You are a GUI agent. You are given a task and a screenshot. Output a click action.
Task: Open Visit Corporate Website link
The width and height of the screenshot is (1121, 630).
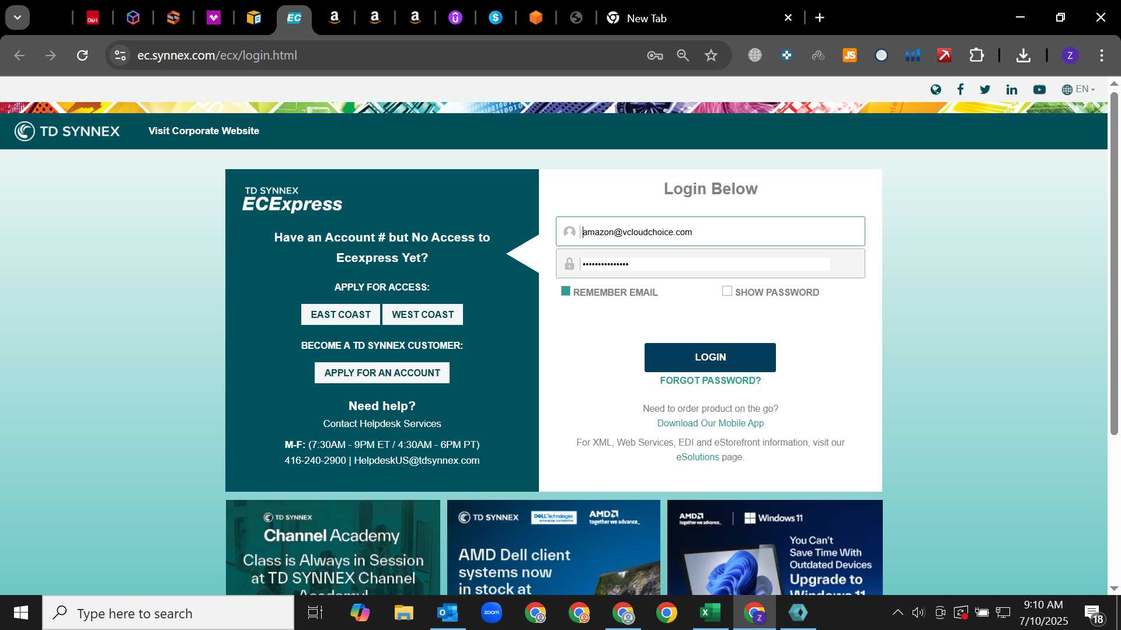(204, 131)
